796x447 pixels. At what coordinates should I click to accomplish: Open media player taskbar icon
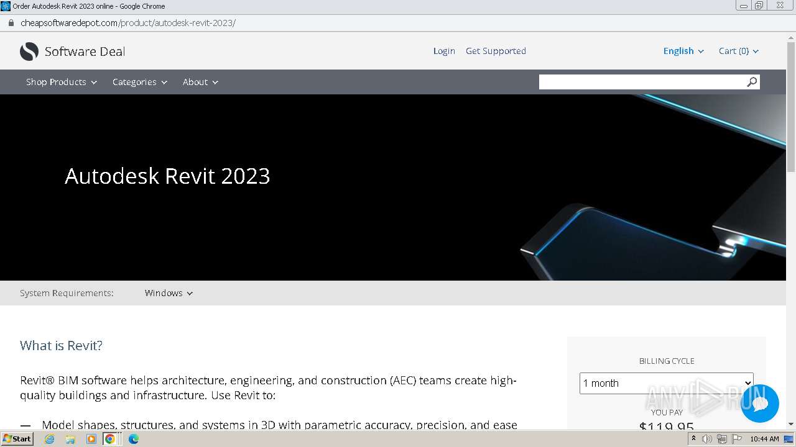pos(91,439)
